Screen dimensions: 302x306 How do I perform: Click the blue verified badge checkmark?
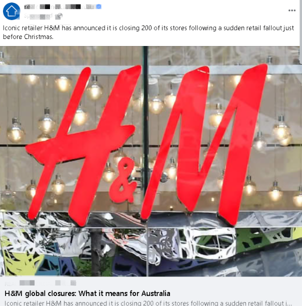(x=99, y=6)
